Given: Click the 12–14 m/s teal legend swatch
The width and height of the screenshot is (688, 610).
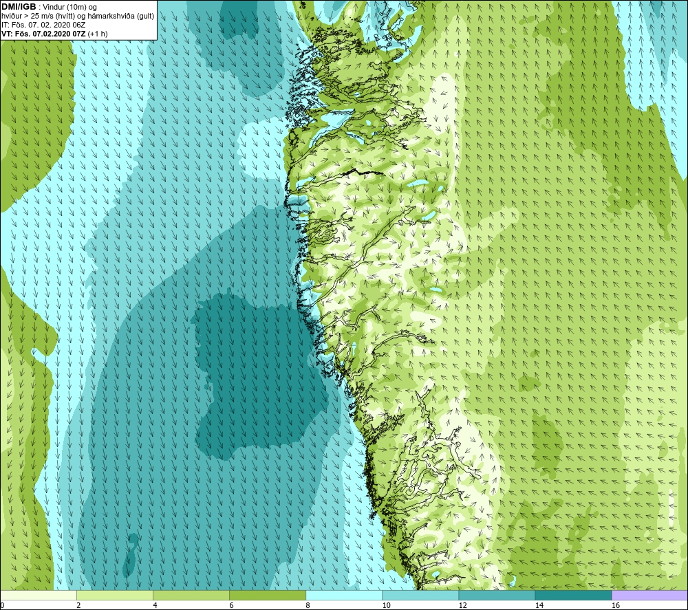Looking at the screenshot, I should click(497, 595).
